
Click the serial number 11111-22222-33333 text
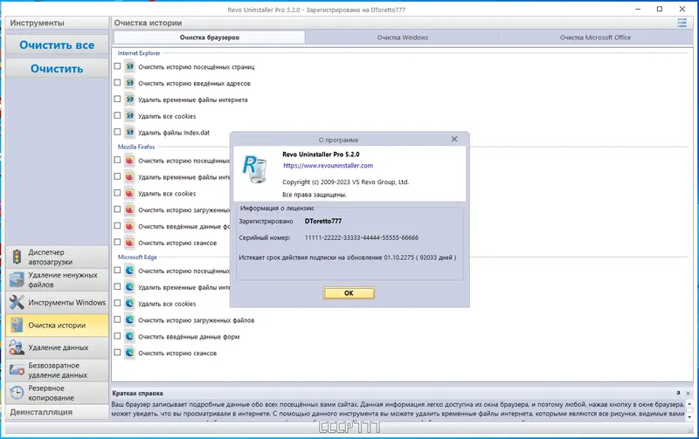362,237
